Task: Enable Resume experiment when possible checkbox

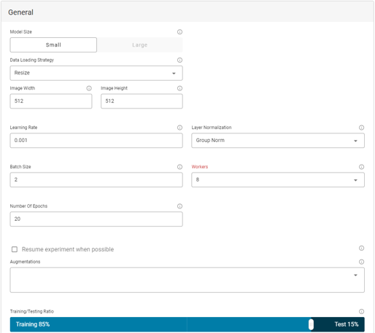Action: click(x=15, y=249)
